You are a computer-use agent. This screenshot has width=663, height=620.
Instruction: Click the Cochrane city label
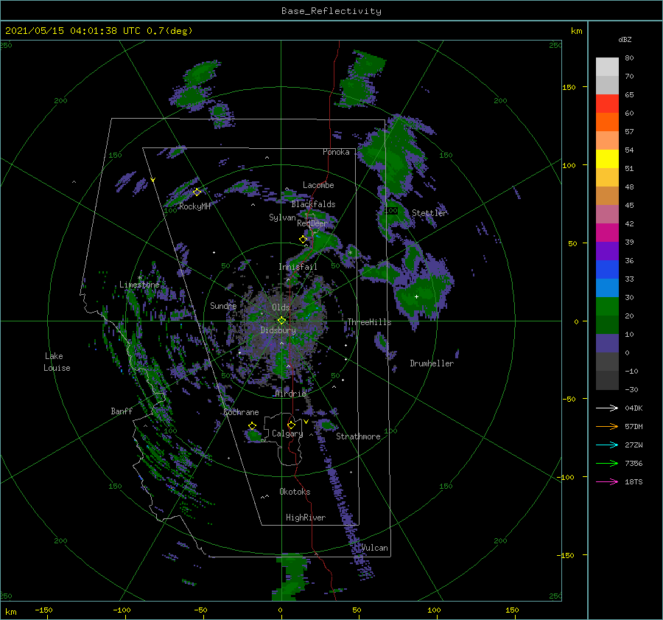[241, 412]
